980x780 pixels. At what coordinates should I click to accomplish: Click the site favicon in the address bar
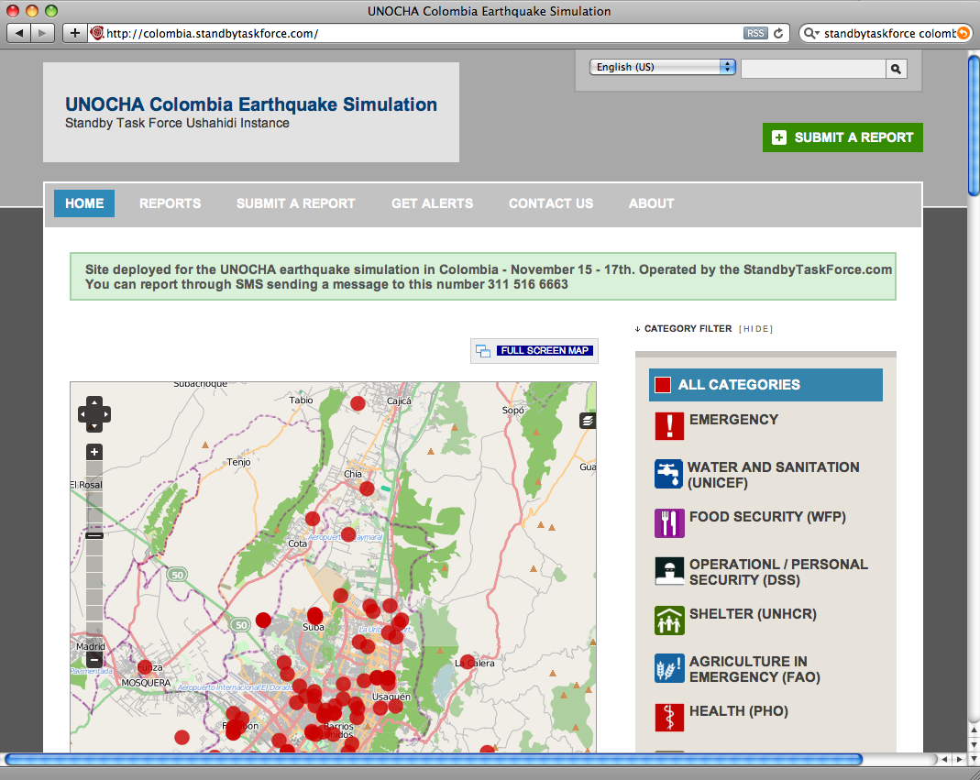(x=97, y=33)
